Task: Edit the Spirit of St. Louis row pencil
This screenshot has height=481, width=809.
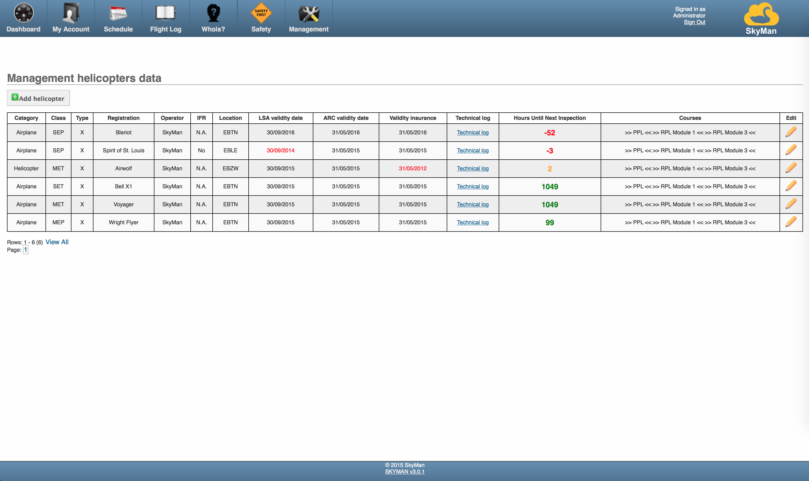Action: click(791, 150)
